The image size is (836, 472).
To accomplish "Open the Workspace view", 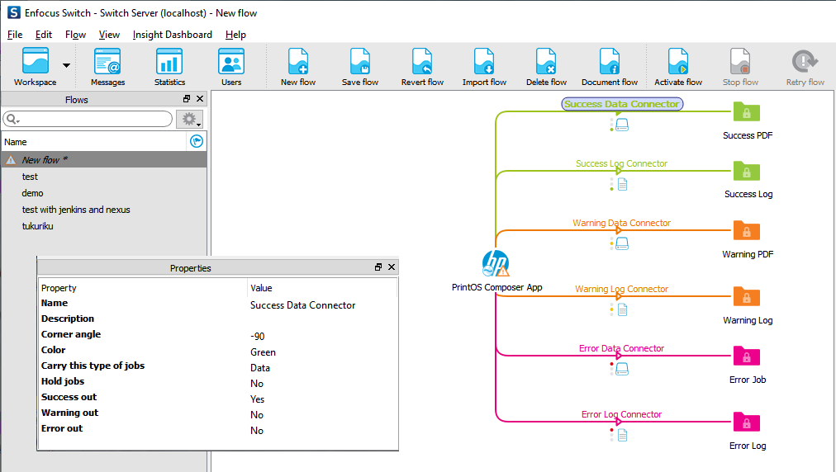I will (x=36, y=67).
